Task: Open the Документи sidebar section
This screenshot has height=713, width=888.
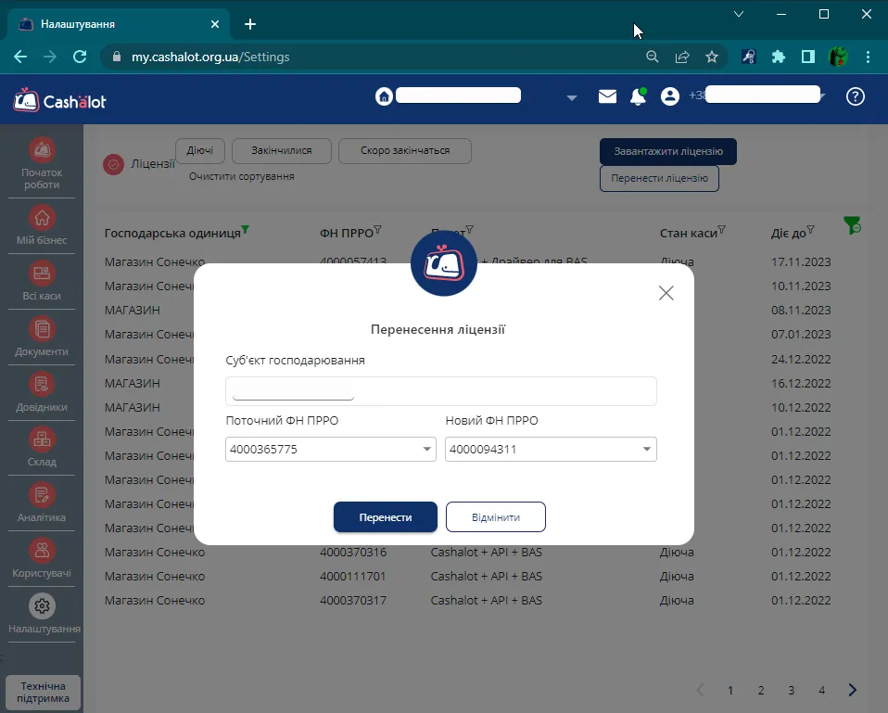Action: tap(42, 337)
